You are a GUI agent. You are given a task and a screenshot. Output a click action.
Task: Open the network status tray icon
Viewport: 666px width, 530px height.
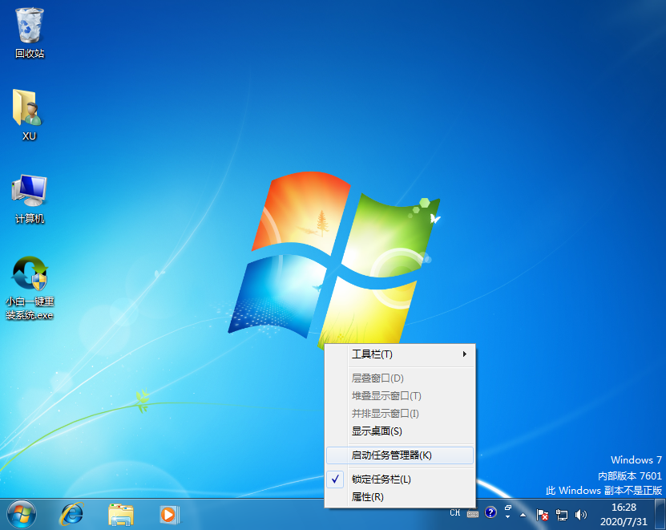coord(561,515)
